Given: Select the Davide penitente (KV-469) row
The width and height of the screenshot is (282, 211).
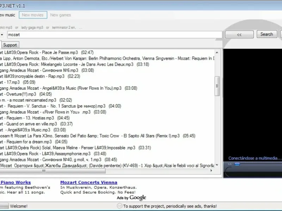Looking at the screenshot, I should (107, 165).
